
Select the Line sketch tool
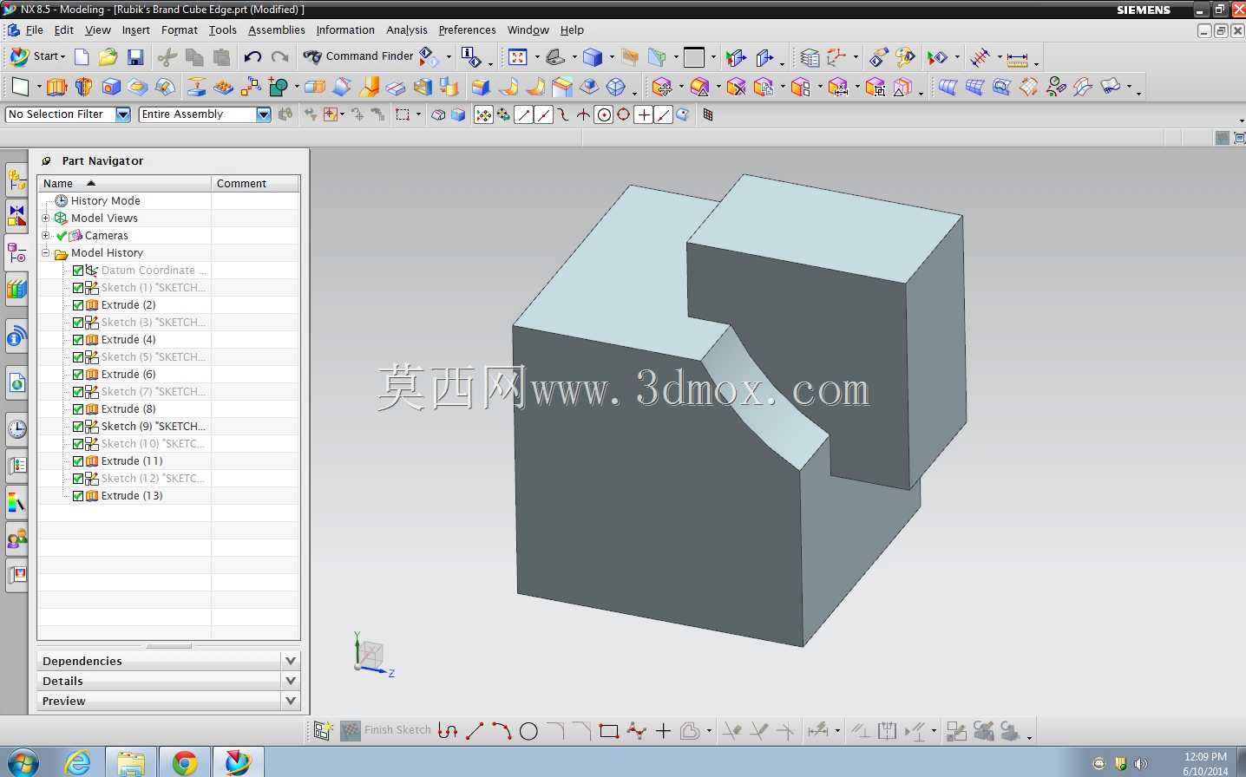[x=475, y=731]
